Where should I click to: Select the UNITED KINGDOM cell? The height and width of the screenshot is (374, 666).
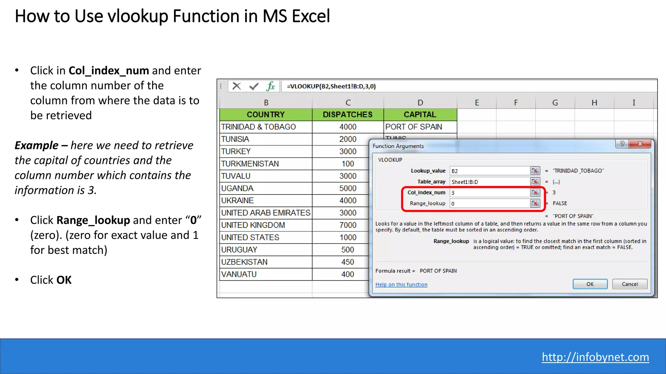point(266,225)
